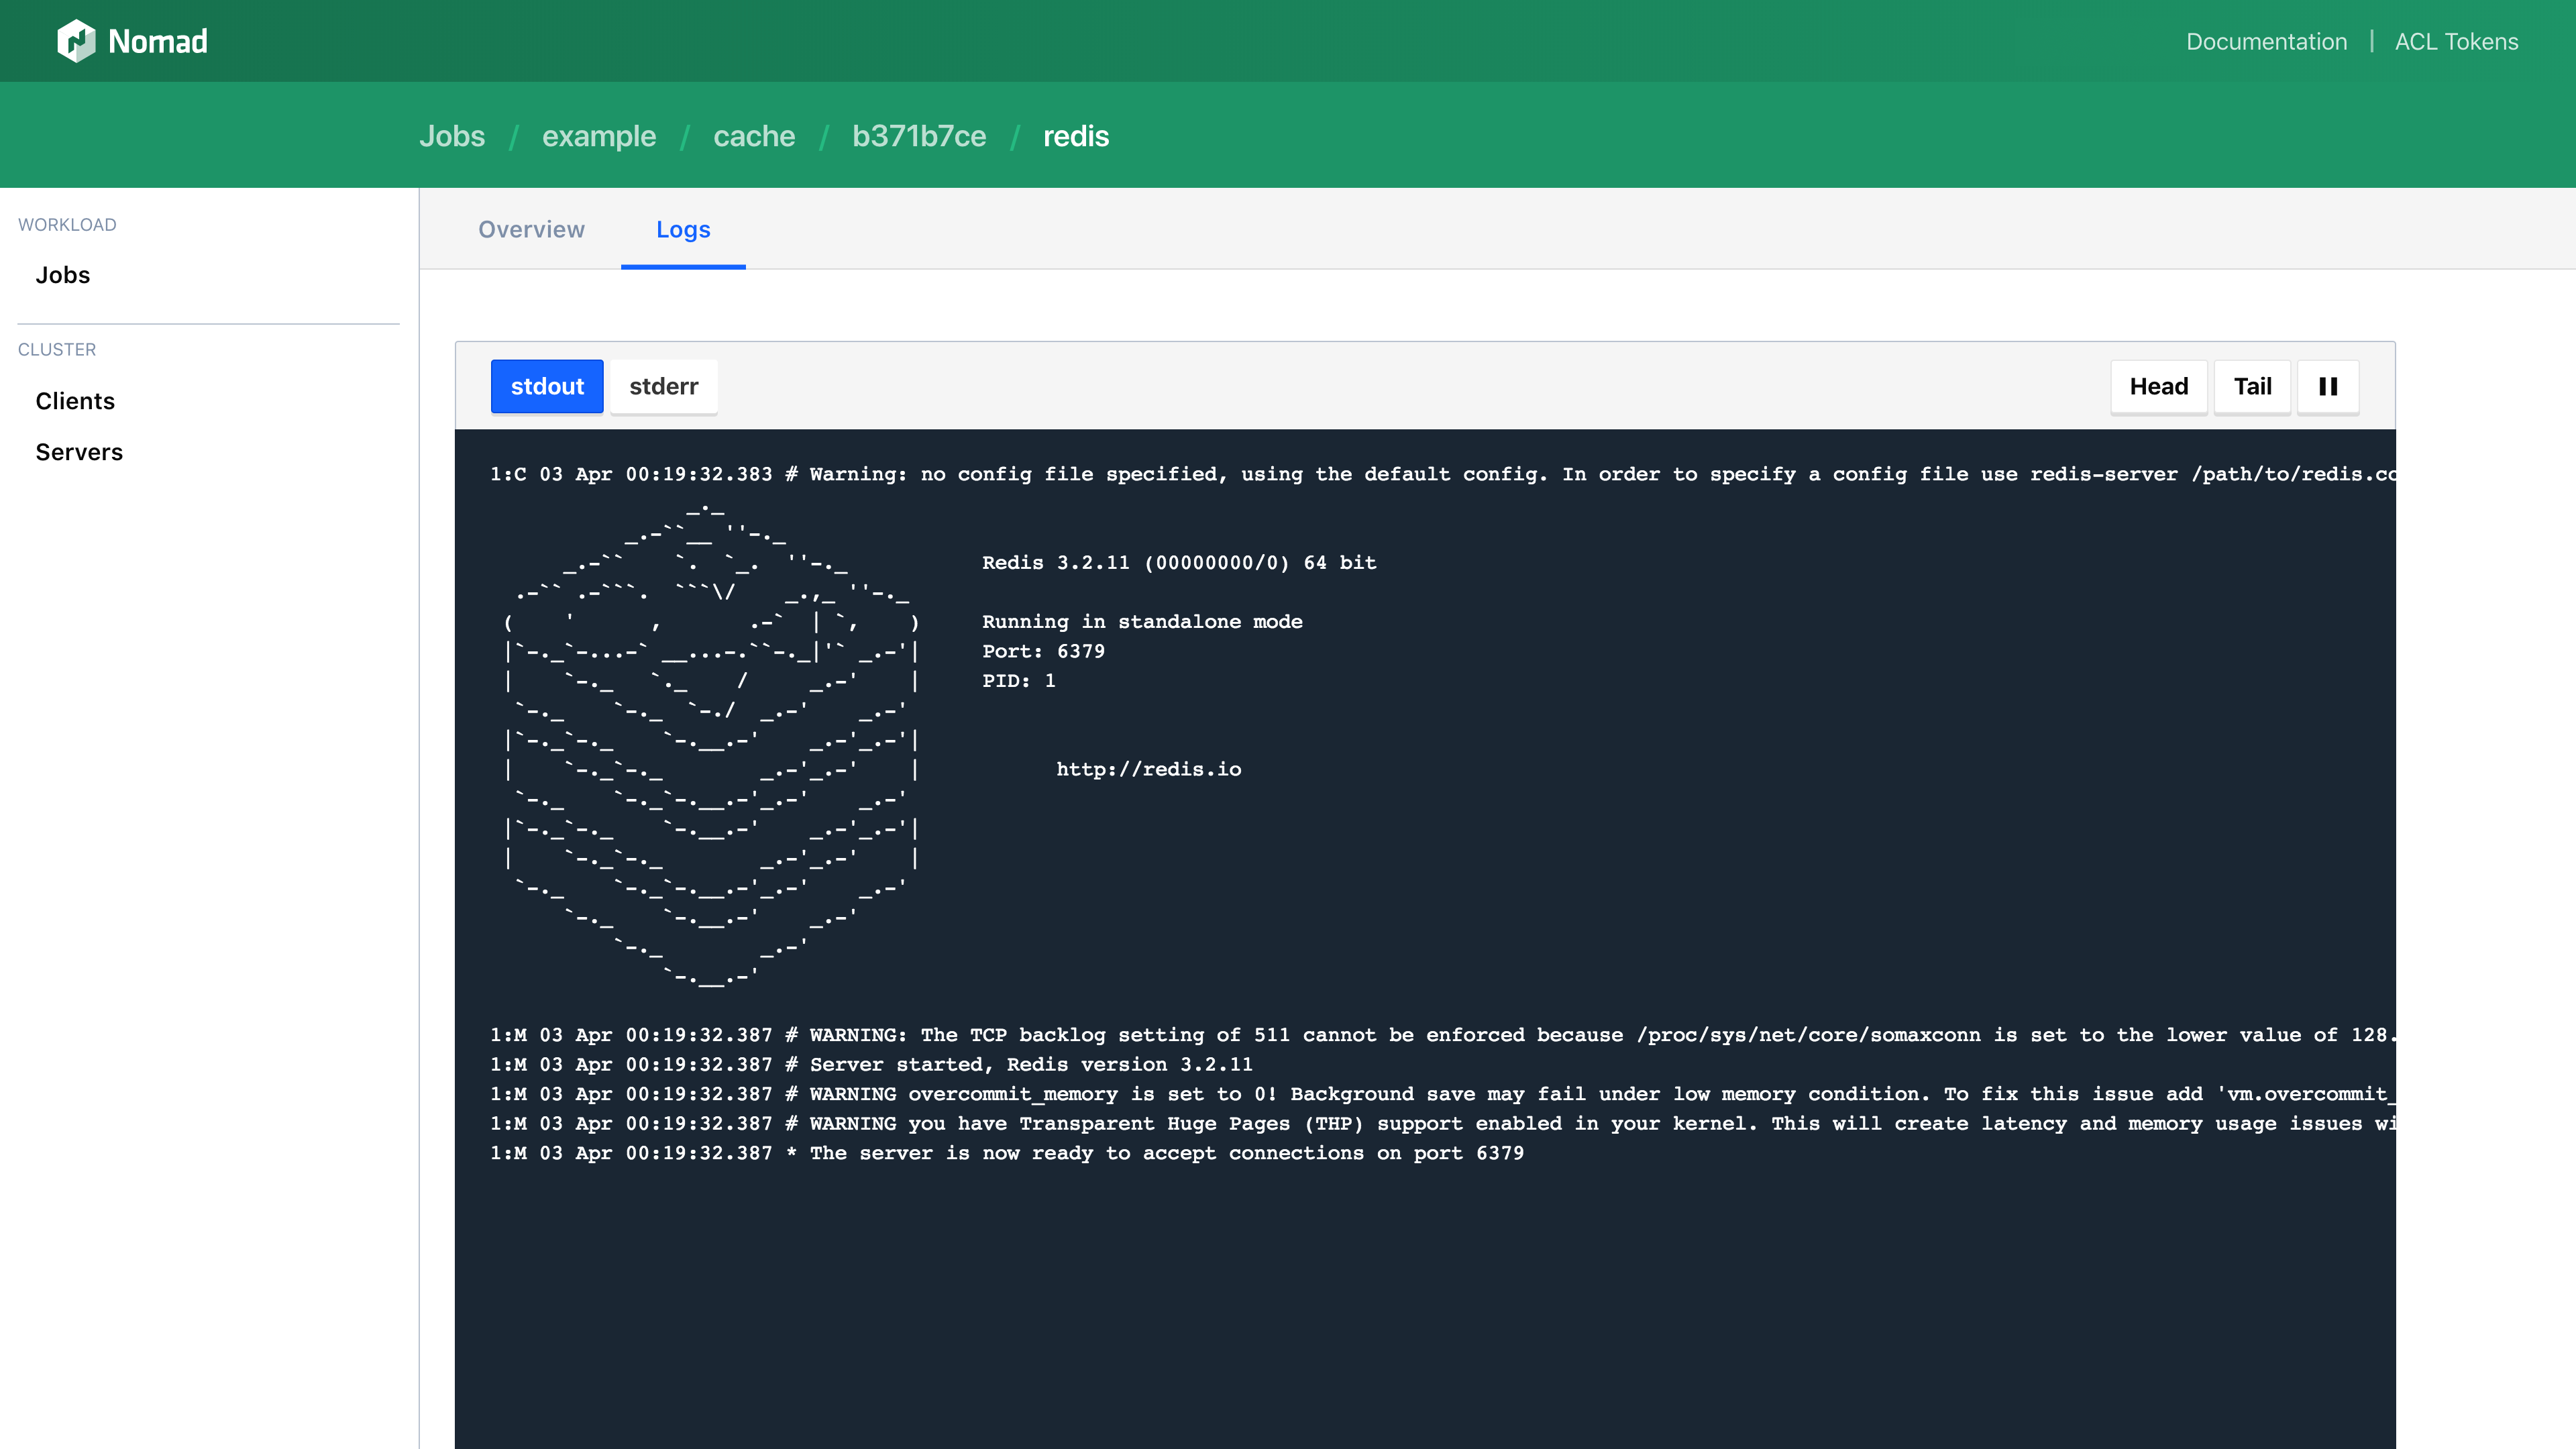Jump to Tail of the log

click(2252, 386)
